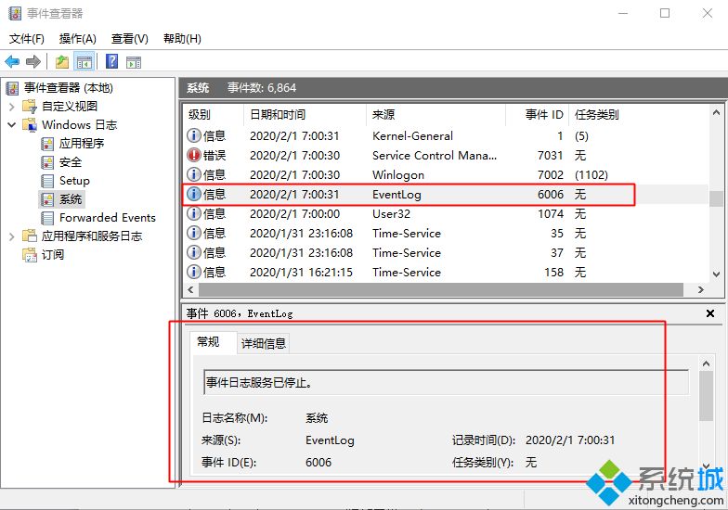Sort by the 来源 column header
The height and width of the screenshot is (510, 728).
click(436, 115)
